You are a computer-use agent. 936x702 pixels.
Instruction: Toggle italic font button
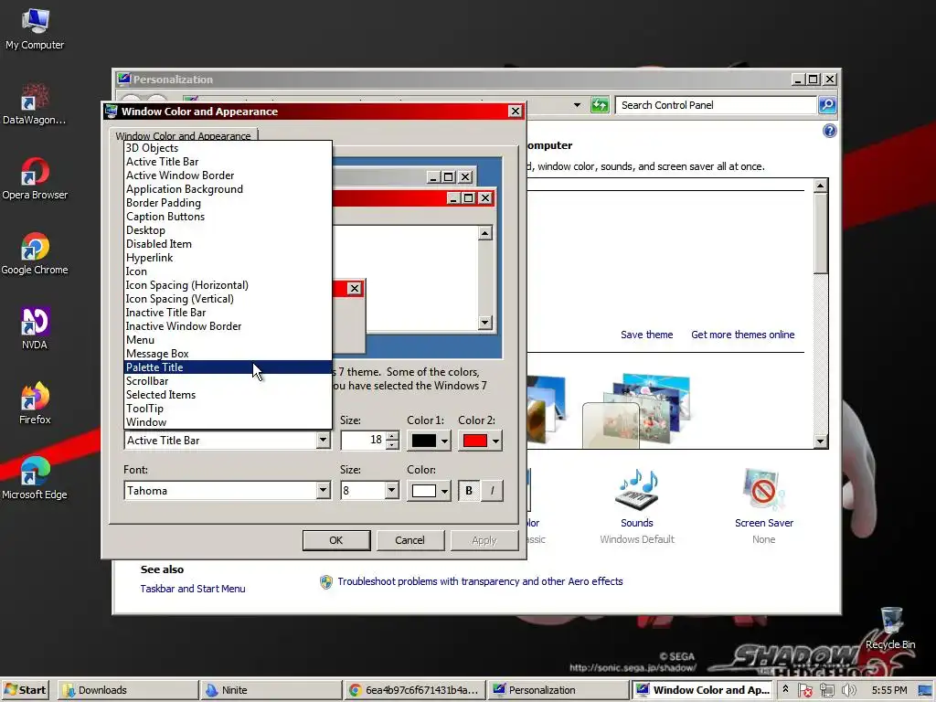492,491
